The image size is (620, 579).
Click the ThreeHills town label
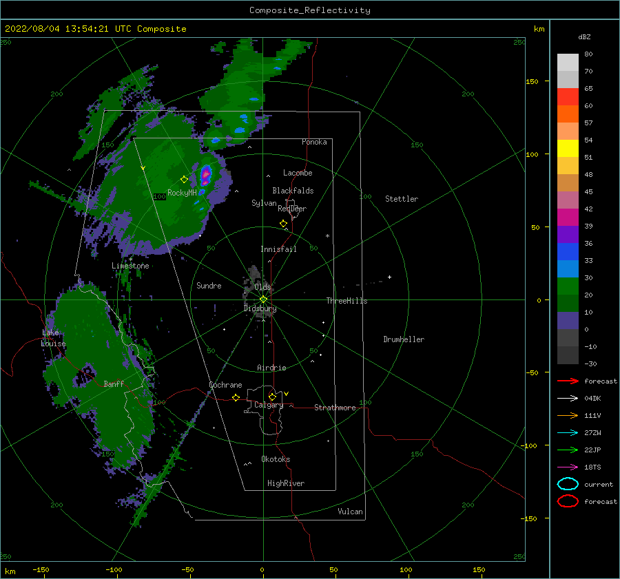[x=347, y=301]
